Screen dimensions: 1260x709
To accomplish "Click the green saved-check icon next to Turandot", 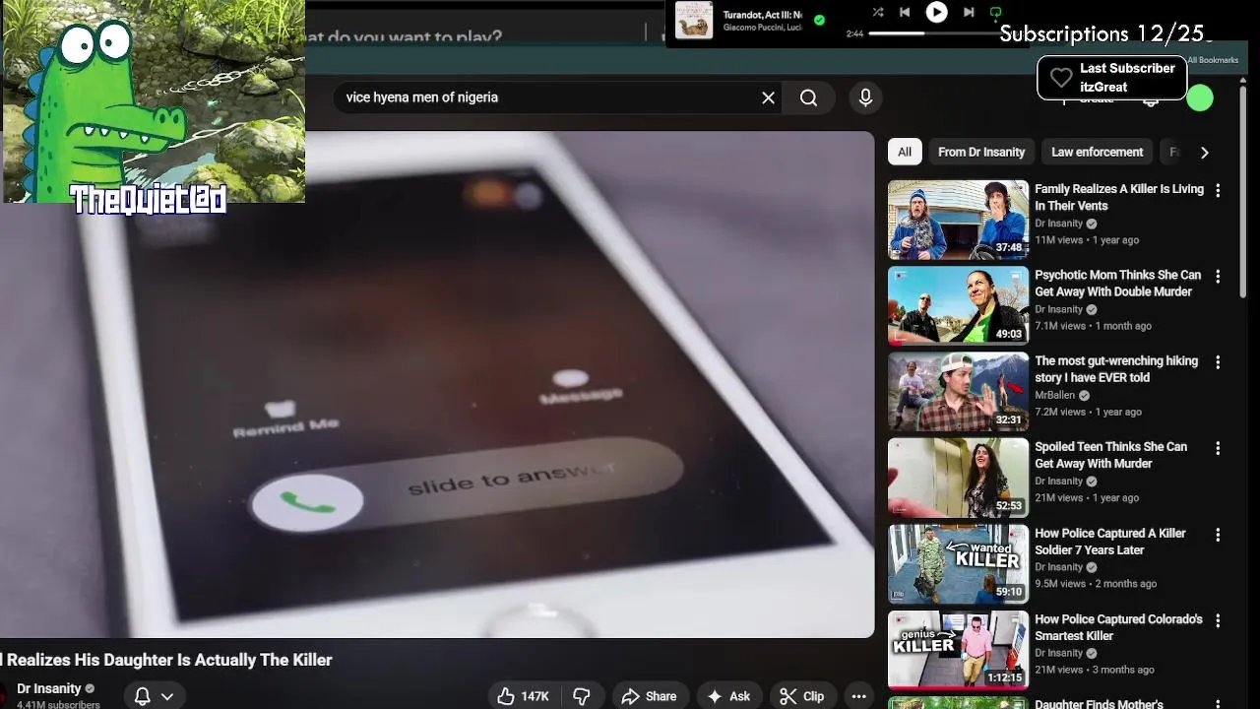I will point(819,20).
